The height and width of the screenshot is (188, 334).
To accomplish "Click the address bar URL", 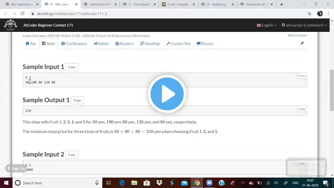I will 72,14.
